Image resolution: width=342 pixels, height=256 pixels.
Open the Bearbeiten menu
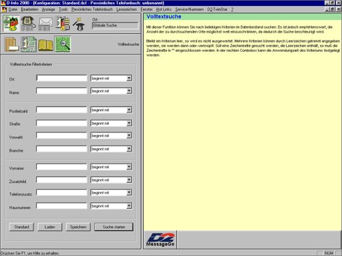click(x=29, y=10)
